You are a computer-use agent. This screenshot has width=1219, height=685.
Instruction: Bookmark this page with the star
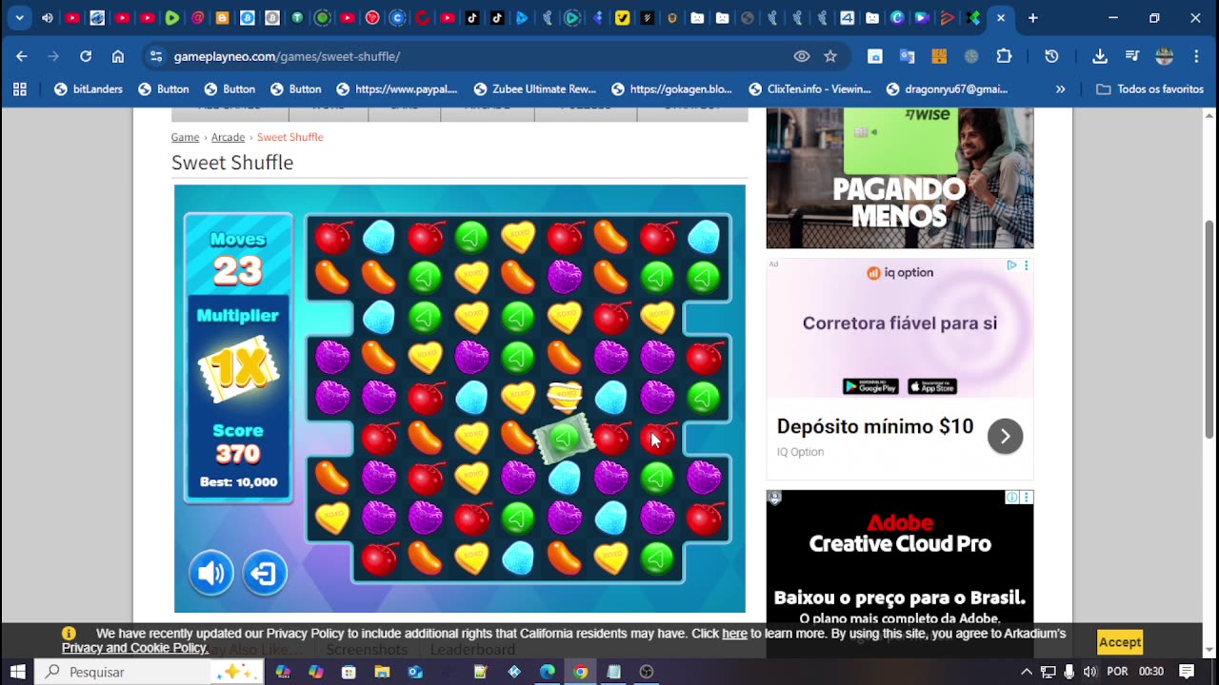point(830,56)
